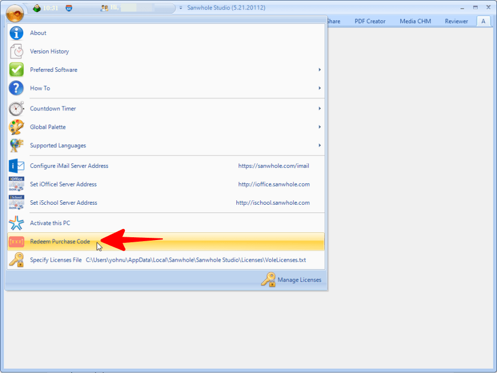Click the Global Palette label
The image size is (497, 373).
coord(48,127)
